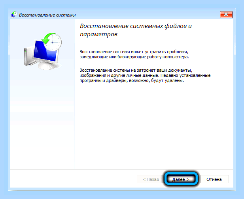Click the Далее > button

(181, 179)
